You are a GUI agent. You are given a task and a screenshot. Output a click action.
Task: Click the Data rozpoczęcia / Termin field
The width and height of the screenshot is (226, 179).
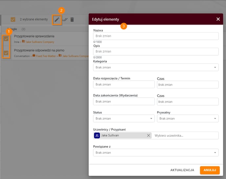click(124, 85)
